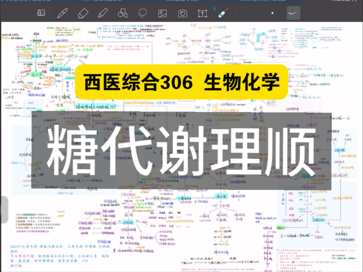The image size is (363, 272).
Task: Switch to the rightmost document tab
Action: point(344,1)
